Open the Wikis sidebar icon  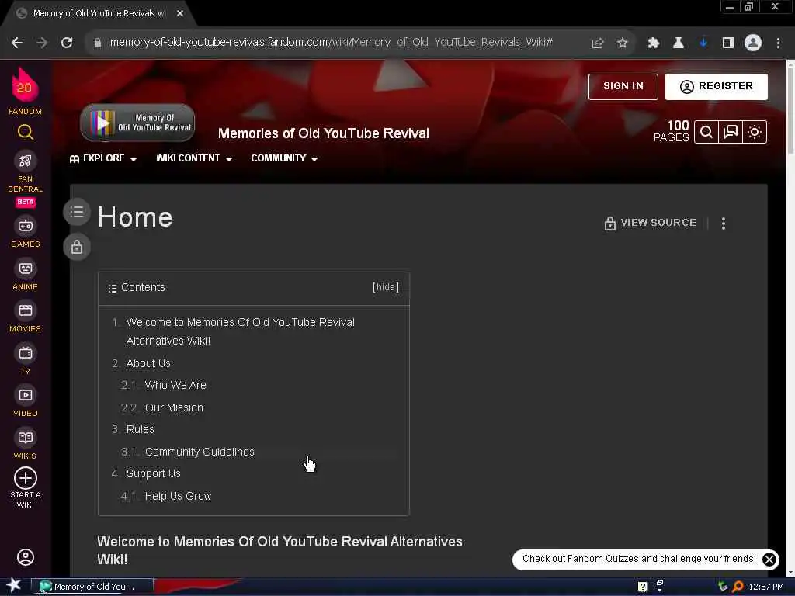[26, 438]
